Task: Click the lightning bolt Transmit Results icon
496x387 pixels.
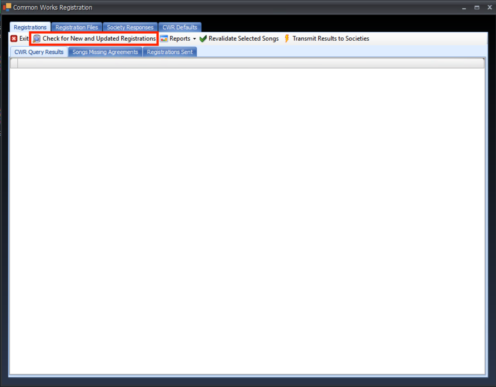Action: point(287,39)
